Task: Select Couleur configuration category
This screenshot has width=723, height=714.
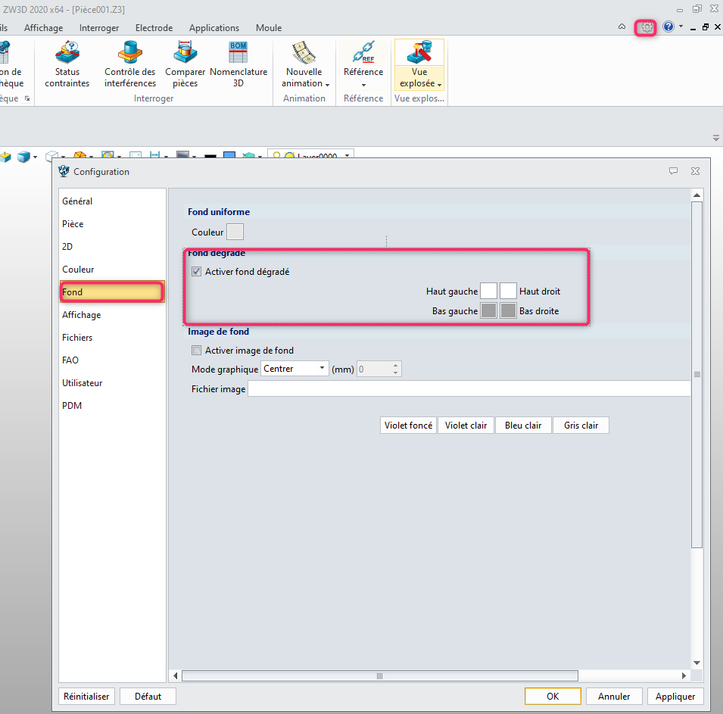Action: 112,269
